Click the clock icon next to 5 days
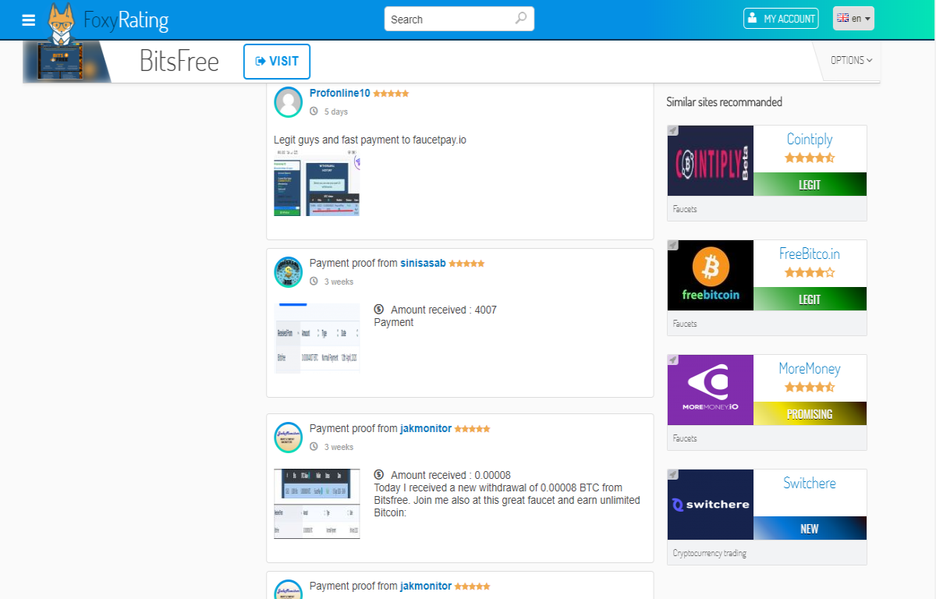This screenshot has width=936, height=599. (314, 112)
